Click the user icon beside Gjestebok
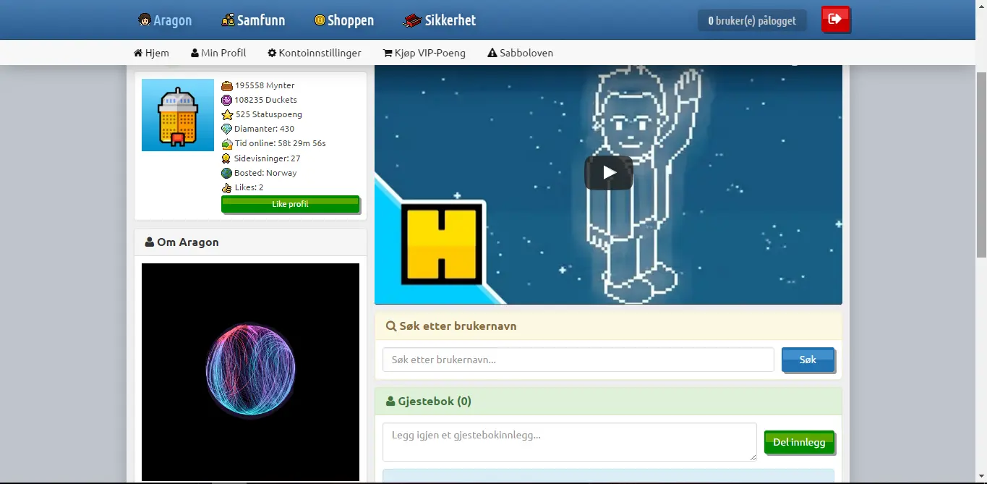This screenshot has width=987, height=484. pos(390,402)
